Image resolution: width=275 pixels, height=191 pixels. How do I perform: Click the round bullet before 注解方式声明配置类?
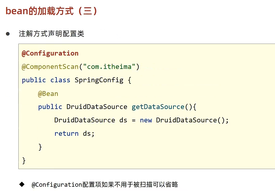8,34
